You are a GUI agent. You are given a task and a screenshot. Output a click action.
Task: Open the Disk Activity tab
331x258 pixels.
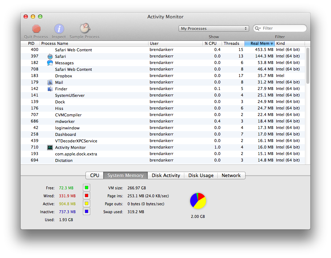[x=166, y=176]
